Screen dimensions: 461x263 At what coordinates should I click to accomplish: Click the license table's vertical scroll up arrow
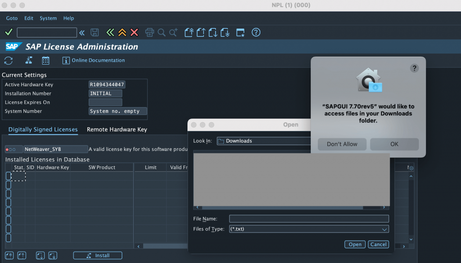pyautogui.click(x=411, y=176)
